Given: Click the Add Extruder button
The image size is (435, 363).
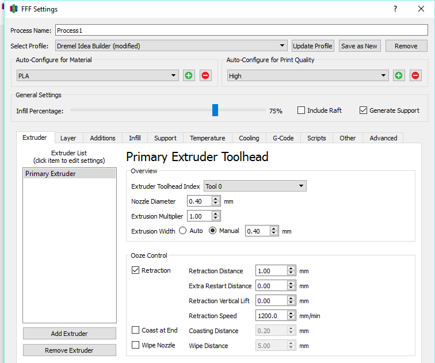Looking at the screenshot, I should [69, 334].
